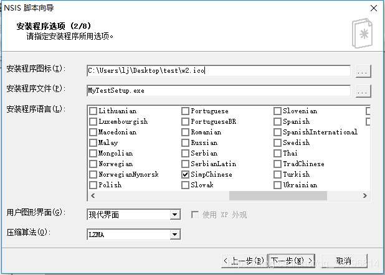Image resolution: width=385 pixels, height=275 pixels.
Task: Select the Norwegian language checkbox
Action: (93, 164)
